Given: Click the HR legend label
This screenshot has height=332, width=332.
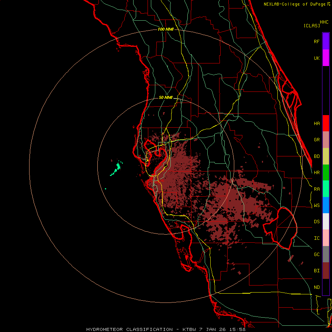Looking at the screenshot, I should coord(317,173).
